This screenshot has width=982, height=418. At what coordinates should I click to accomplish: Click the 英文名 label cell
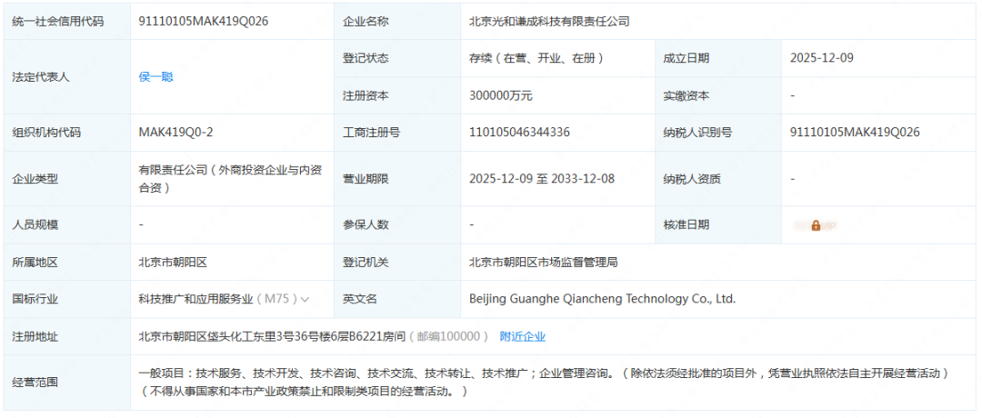pyautogui.click(x=397, y=299)
